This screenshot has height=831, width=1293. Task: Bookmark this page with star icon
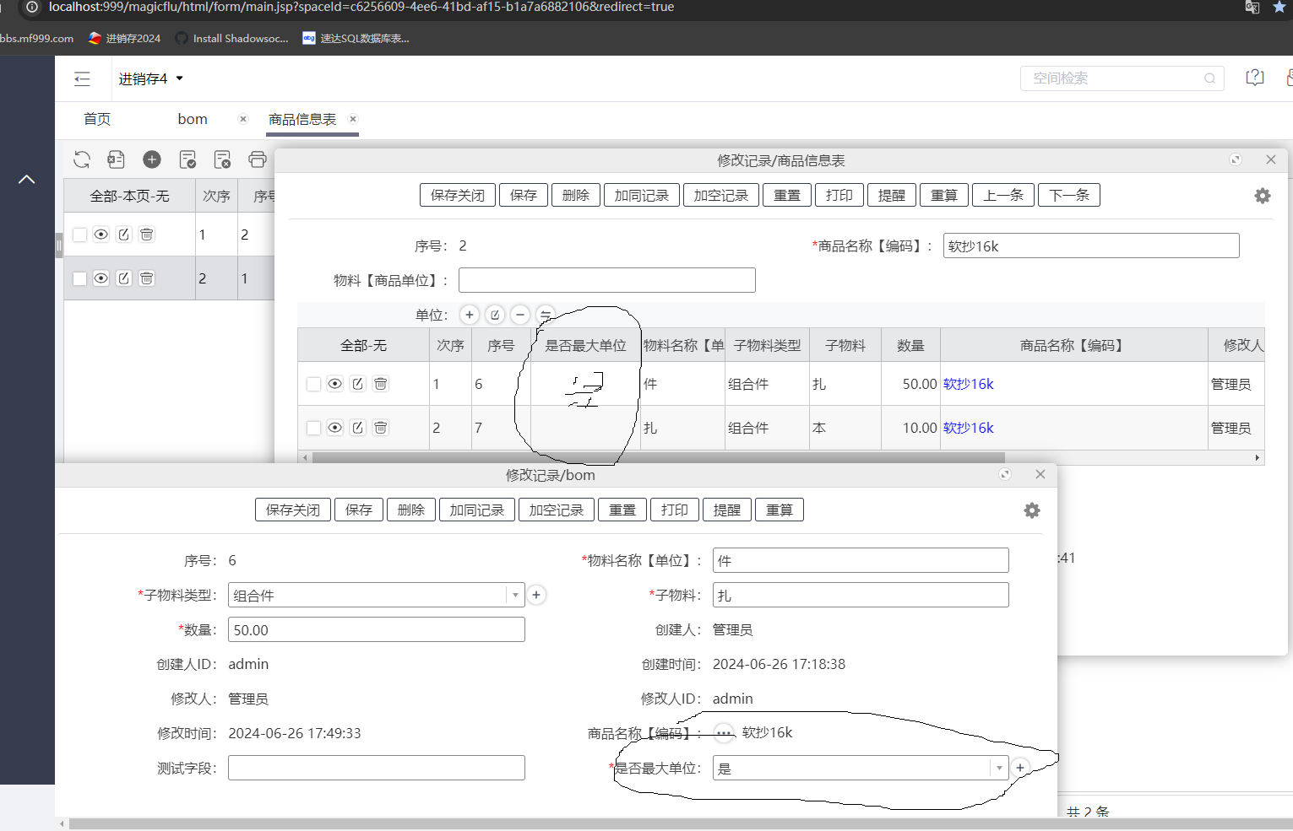click(1280, 7)
